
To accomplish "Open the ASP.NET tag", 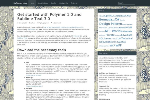I will pos(126,16).
